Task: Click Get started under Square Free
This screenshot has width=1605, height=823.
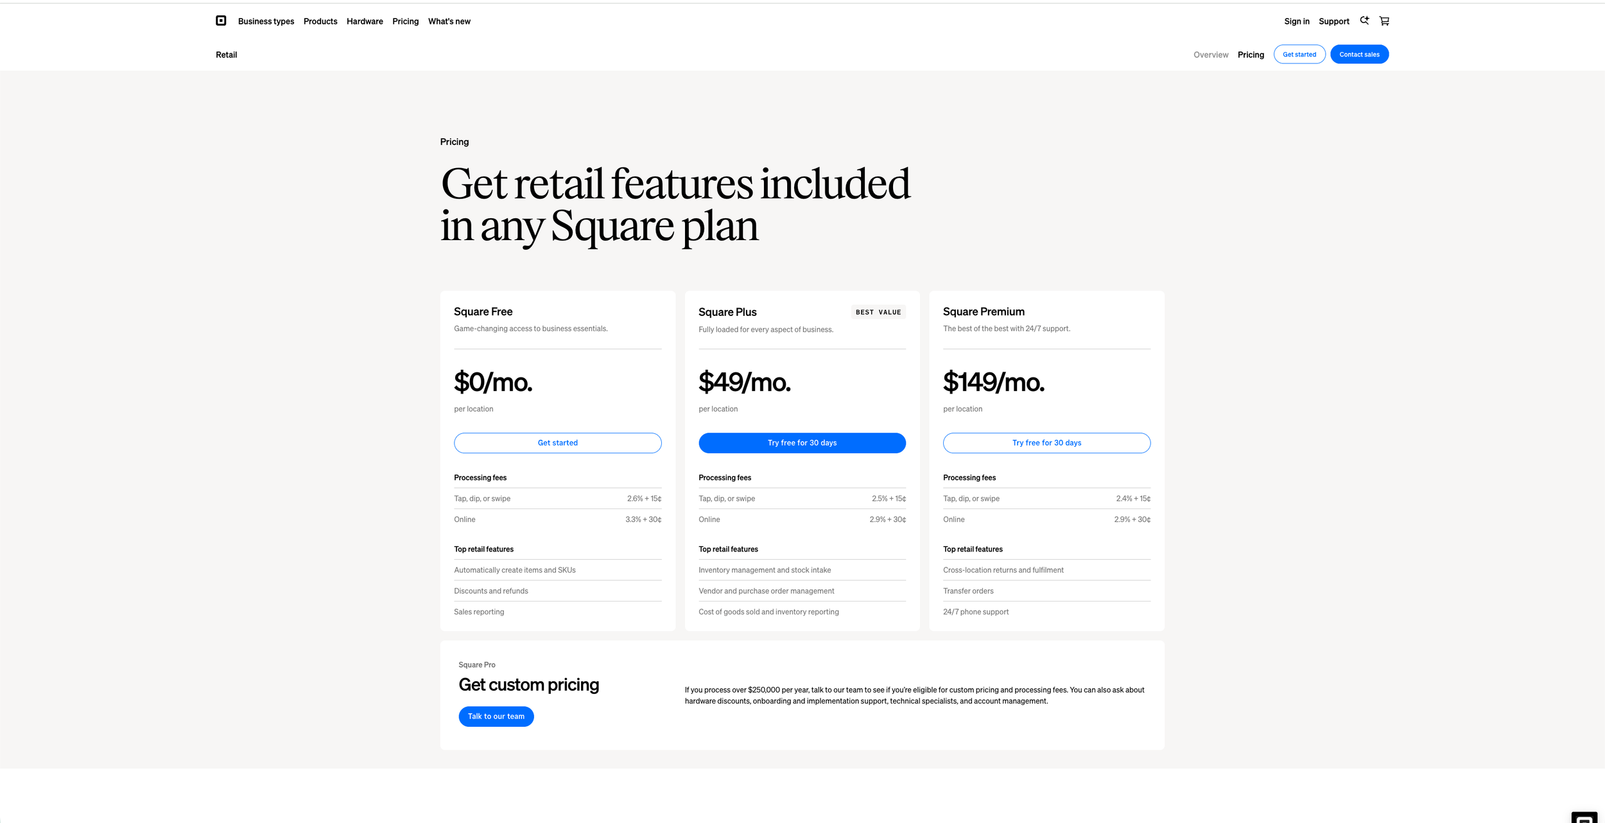Action: pyautogui.click(x=557, y=443)
